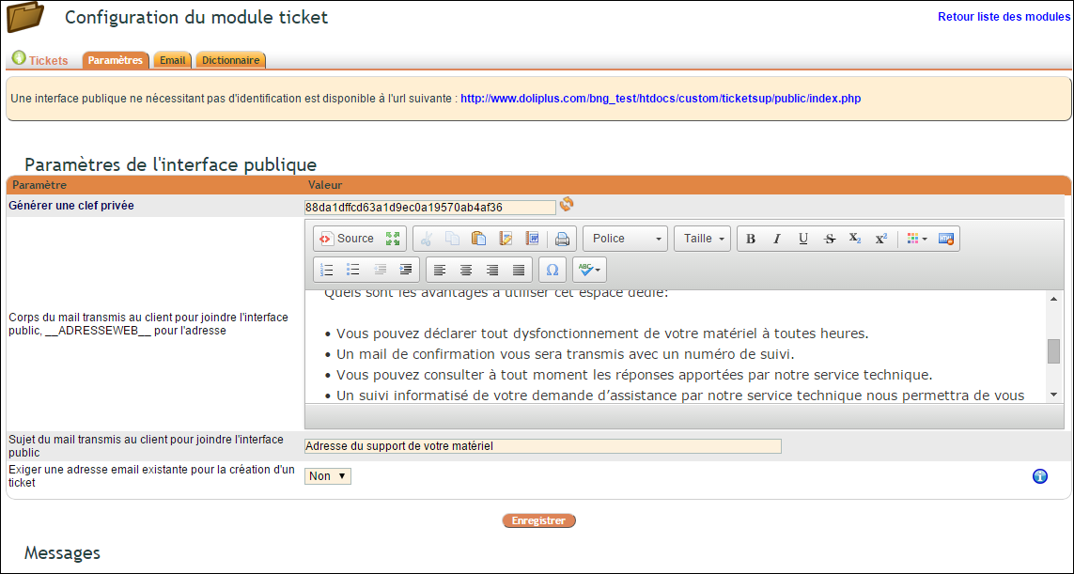Open the Police font dropdown
The width and height of the screenshot is (1074, 574).
point(626,239)
